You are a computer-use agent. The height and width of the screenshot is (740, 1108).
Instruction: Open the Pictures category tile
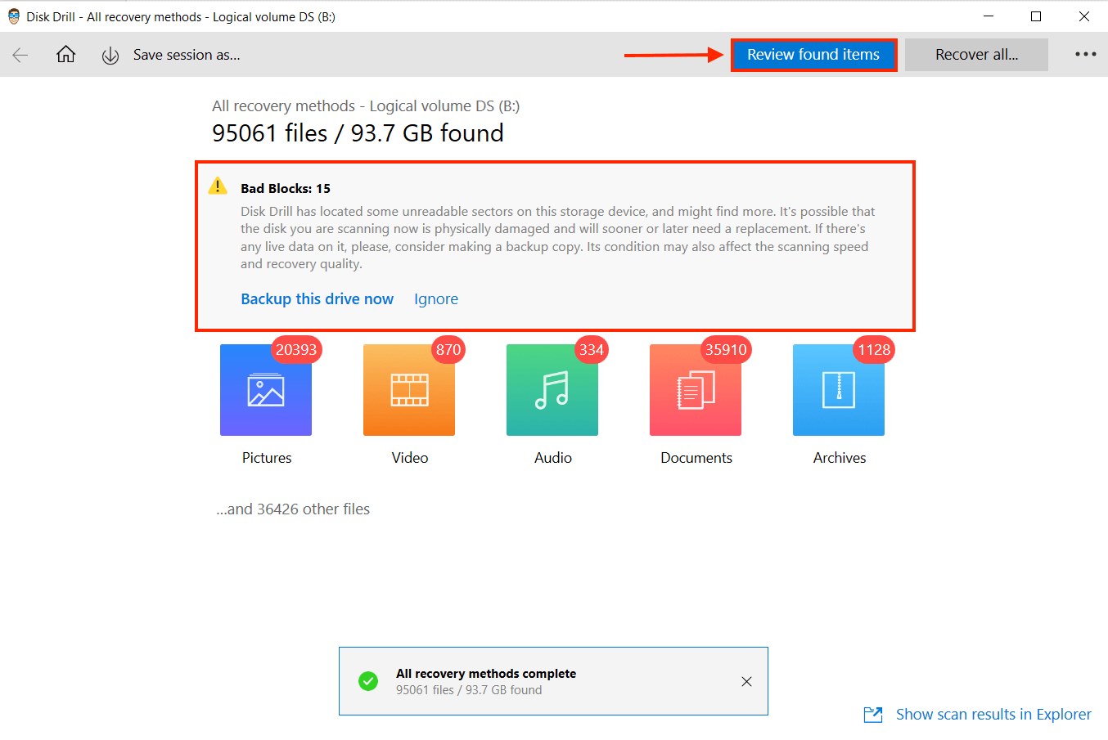point(266,390)
